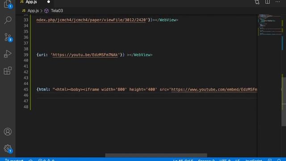Click the '{html:' text on line 45
286x161 pixels.
click(43, 89)
